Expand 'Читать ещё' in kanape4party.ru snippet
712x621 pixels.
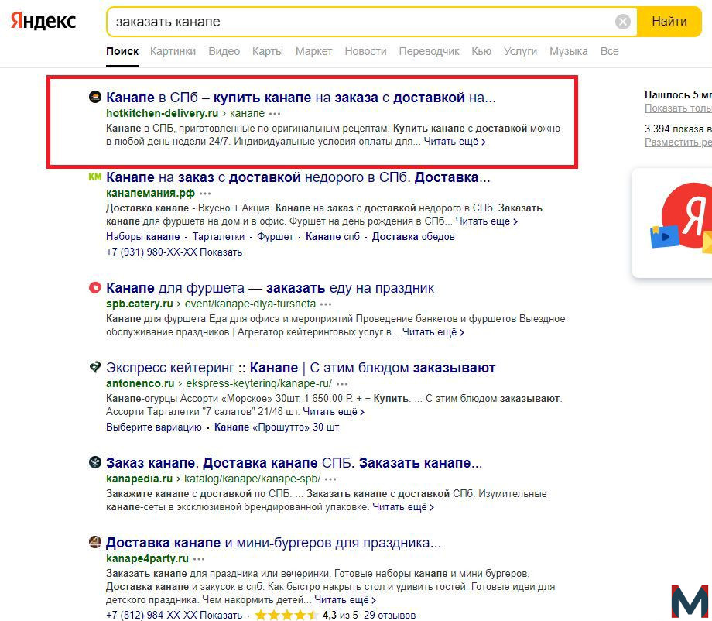click(x=345, y=600)
